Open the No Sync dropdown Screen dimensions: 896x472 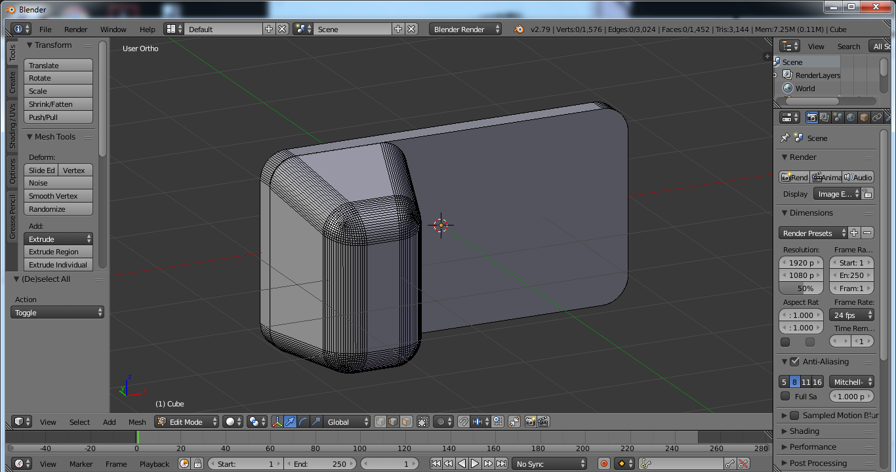click(550, 463)
